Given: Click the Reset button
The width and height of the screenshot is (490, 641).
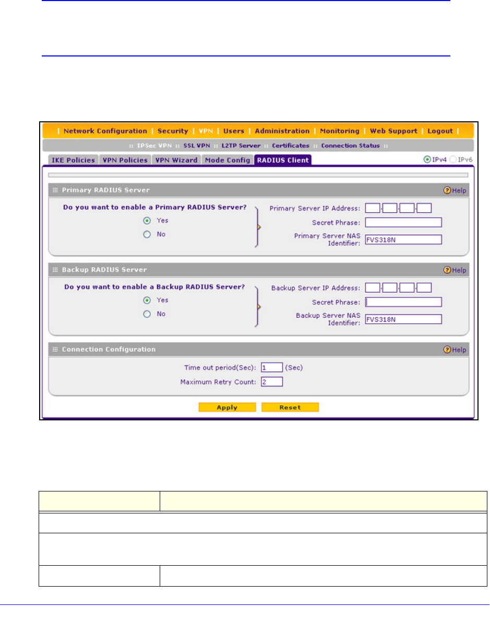Looking at the screenshot, I should click(290, 407).
